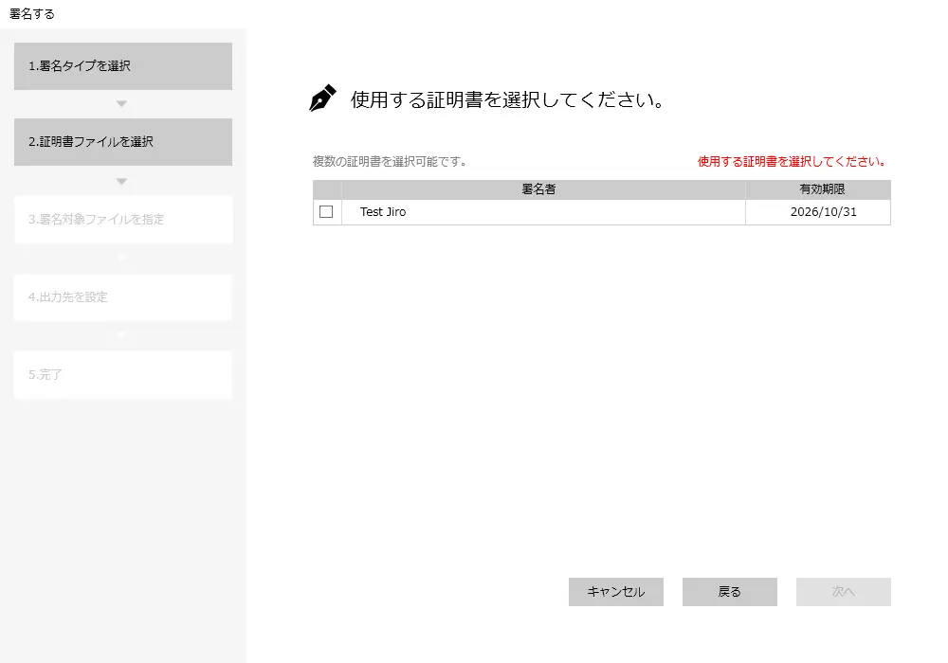Click the 複数の証明書を選択可能です note
This screenshot has width=948, height=663.
click(390, 162)
